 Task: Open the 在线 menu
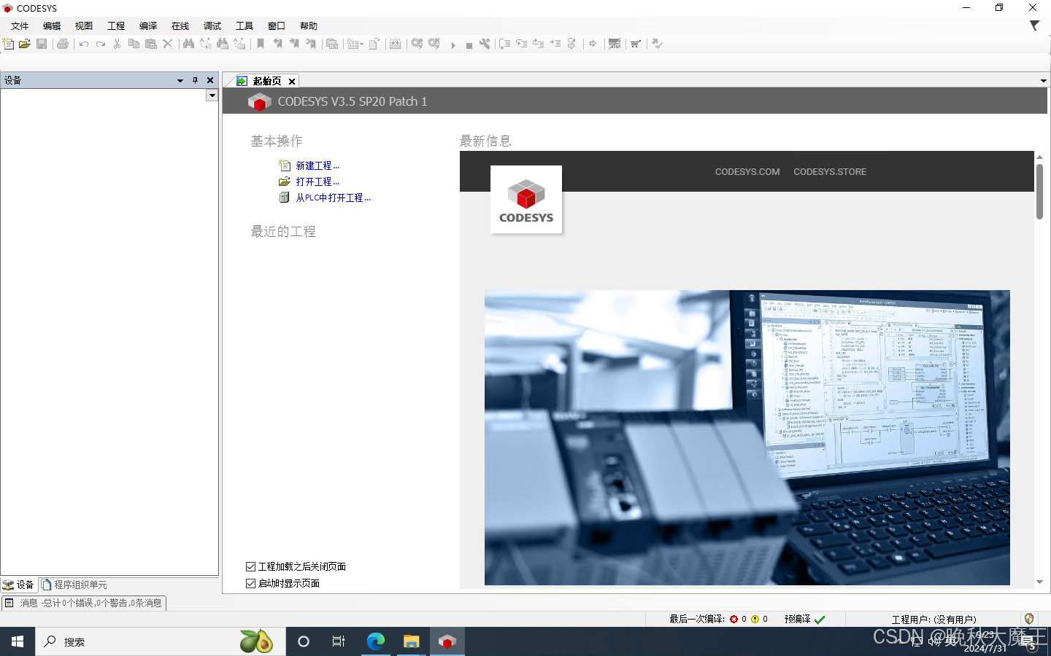point(180,26)
